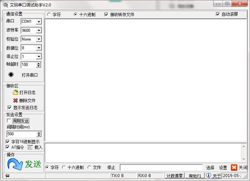This screenshot has height=181, width=250.
Task: Click into the large receive display area
Action: pos(146,80)
